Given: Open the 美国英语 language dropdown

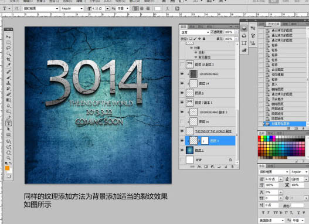Looking at the screenshot, I should point(271,220).
